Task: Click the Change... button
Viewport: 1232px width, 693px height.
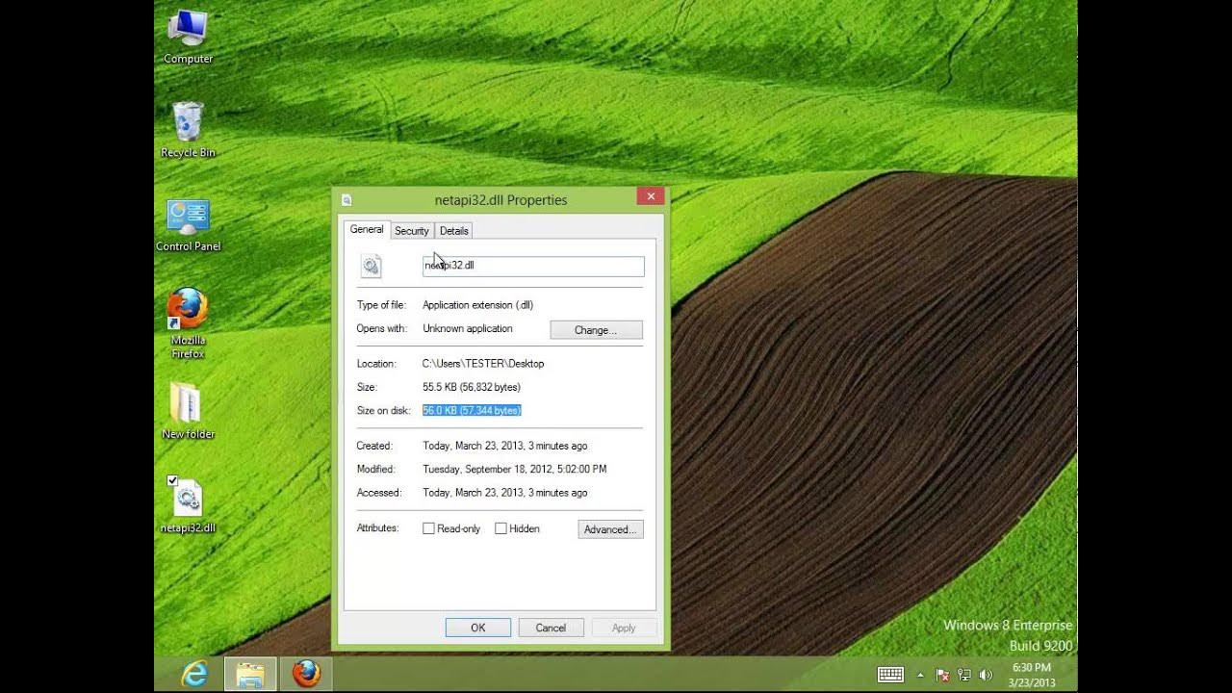Action: pos(596,330)
